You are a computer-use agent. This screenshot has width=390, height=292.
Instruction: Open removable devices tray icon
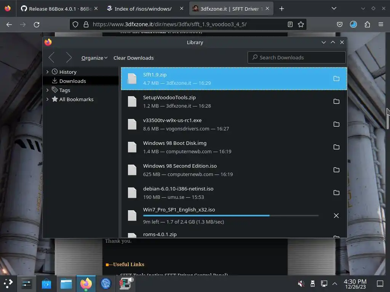click(x=313, y=283)
